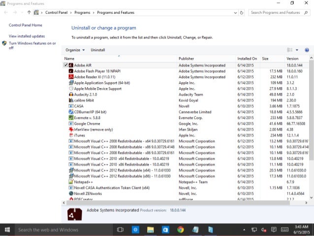Open Turn Windows features on or off
Viewport: 314px width, 236px height.
(32, 45)
